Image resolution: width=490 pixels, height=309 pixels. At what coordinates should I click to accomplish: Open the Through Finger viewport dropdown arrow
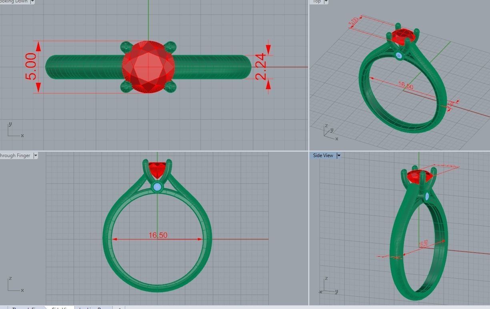point(35,155)
